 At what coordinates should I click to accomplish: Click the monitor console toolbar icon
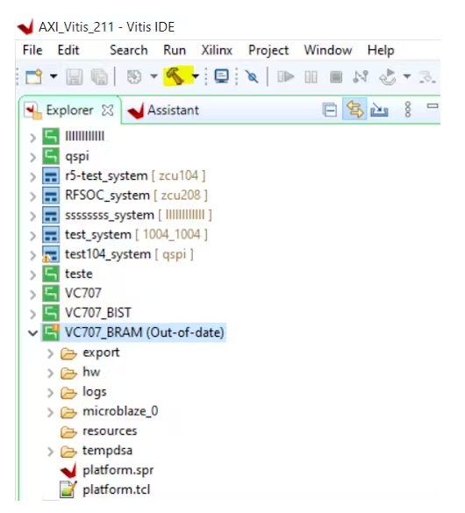point(222,76)
